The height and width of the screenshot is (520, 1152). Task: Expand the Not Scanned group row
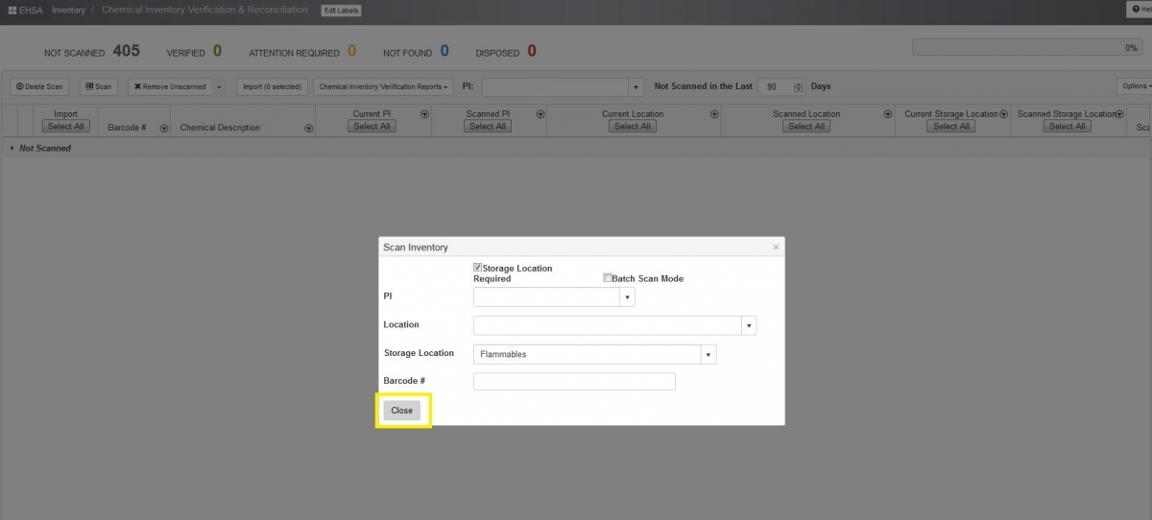[x=12, y=149]
